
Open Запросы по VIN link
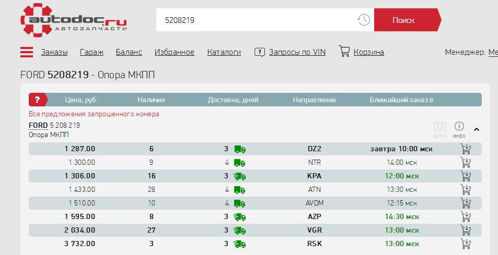297,52
